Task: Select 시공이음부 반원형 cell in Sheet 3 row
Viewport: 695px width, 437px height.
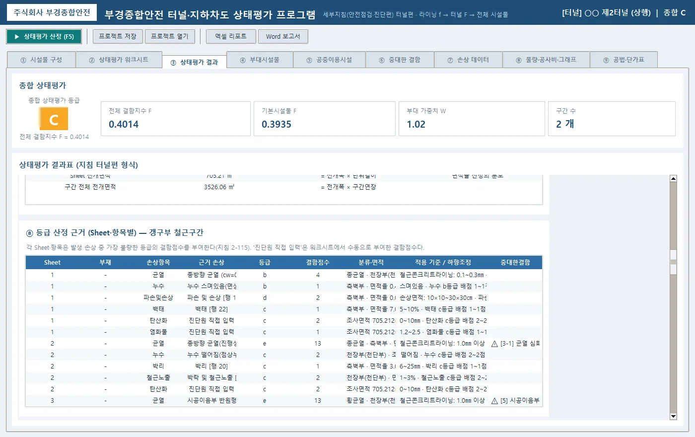Action: tap(211, 401)
